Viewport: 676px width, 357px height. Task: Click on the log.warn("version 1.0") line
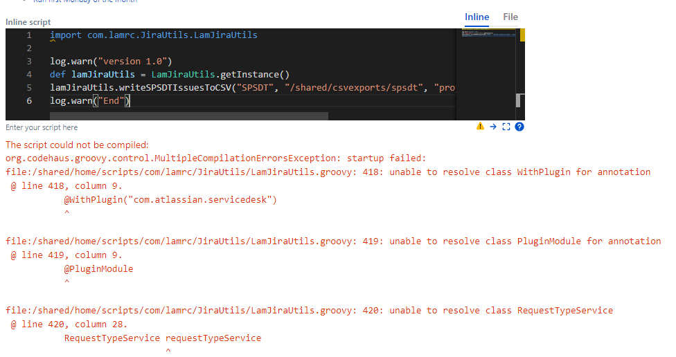pyautogui.click(x=110, y=62)
